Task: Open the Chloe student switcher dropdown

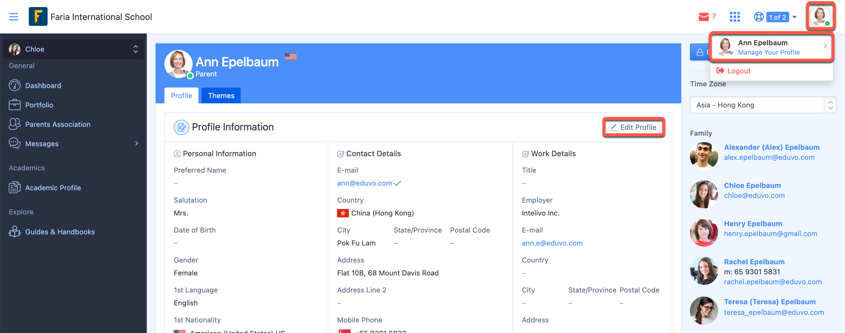Action: click(73, 49)
